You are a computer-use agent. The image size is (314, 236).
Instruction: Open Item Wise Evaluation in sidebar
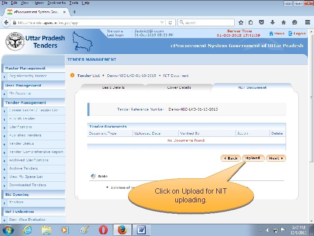(x=27, y=219)
